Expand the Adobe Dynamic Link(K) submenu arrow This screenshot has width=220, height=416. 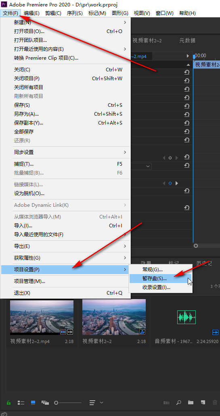tap(125, 205)
